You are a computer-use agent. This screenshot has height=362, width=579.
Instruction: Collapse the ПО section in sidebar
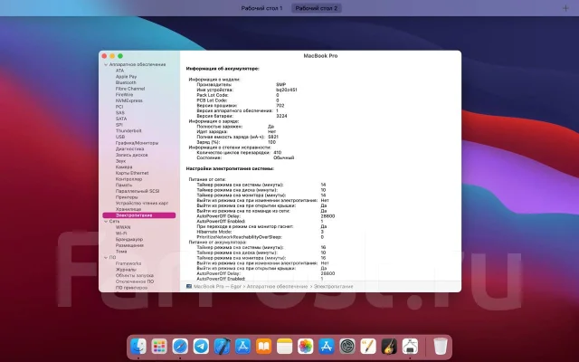point(106,257)
